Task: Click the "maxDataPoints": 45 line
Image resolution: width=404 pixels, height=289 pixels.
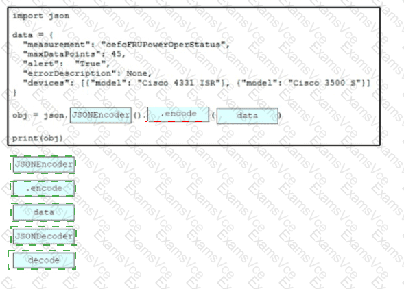Action: click(x=74, y=54)
